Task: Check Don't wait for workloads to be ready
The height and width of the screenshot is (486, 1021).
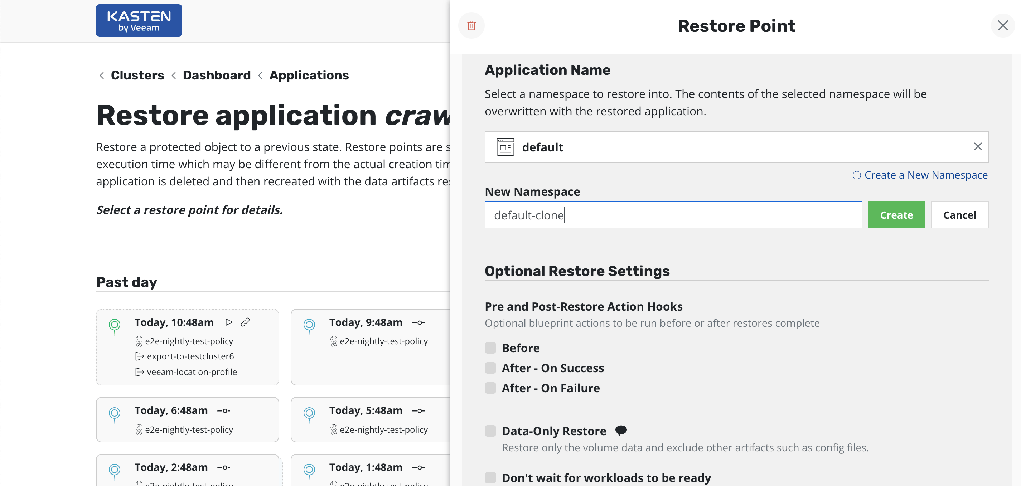Action: click(x=490, y=478)
